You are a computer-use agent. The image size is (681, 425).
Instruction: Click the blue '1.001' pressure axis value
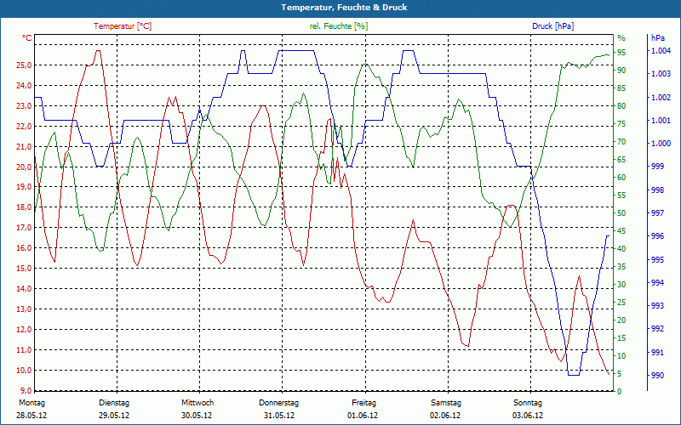tap(661, 120)
